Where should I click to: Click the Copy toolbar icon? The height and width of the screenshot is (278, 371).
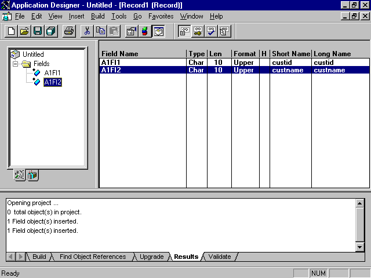coord(100,31)
